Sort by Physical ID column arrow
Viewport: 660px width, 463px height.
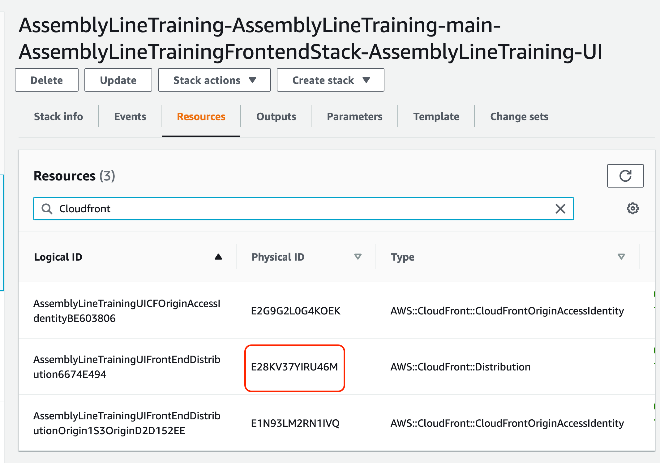pos(358,257)
